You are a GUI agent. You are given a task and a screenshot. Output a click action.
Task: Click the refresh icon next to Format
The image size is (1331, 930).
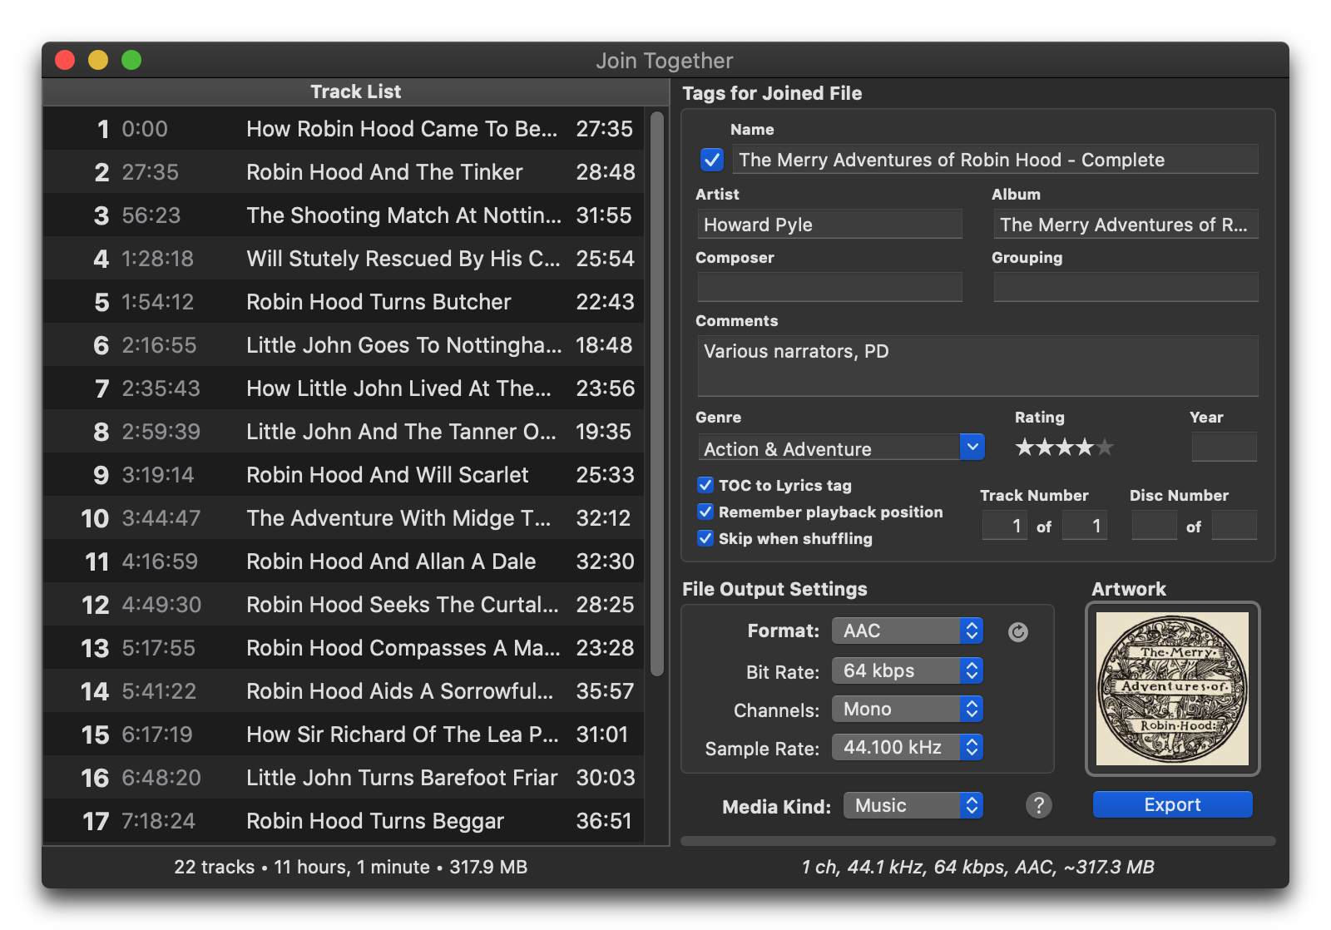click(x=1017, y=632)
